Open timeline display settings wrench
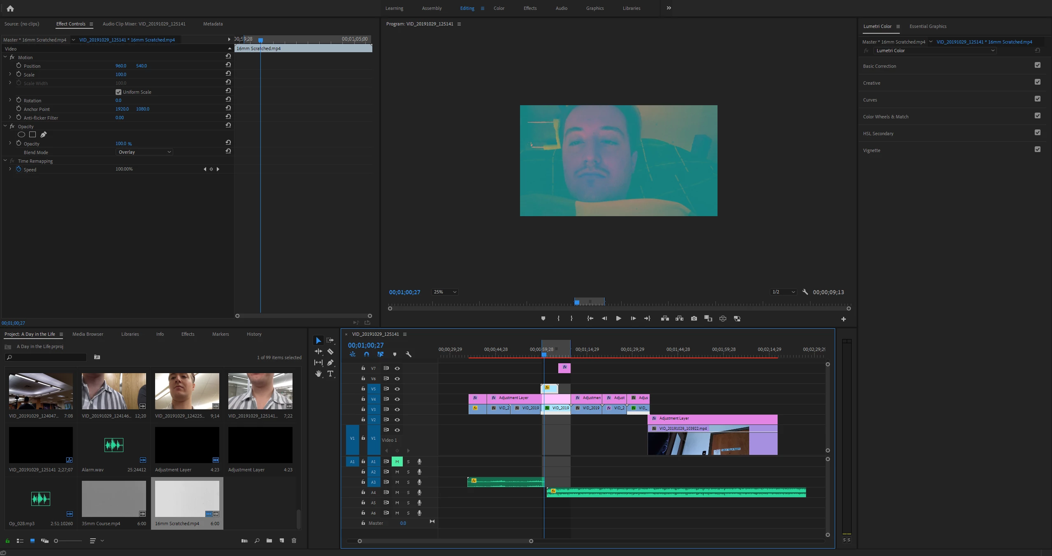The height and width of the screenshot is (556, 1052). click(409, 354)
